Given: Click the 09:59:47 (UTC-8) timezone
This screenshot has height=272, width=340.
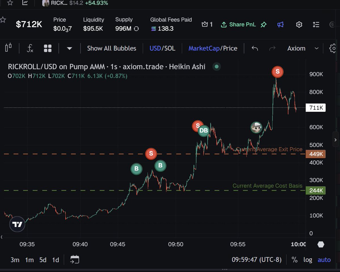Looking at the screenshot, I should (x=256, y=260).
